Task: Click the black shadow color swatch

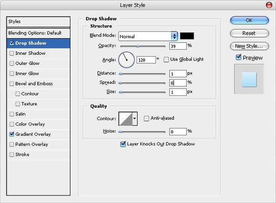Action: click(187, 36)
